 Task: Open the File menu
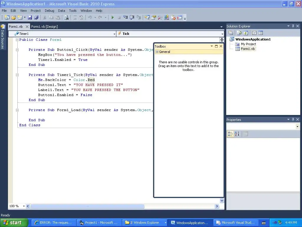point(4,11)
